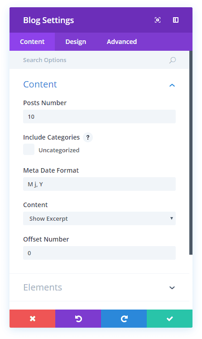Save settings with the green checkmark
This screenshot has width=202, height=339.
coord(169,319)
